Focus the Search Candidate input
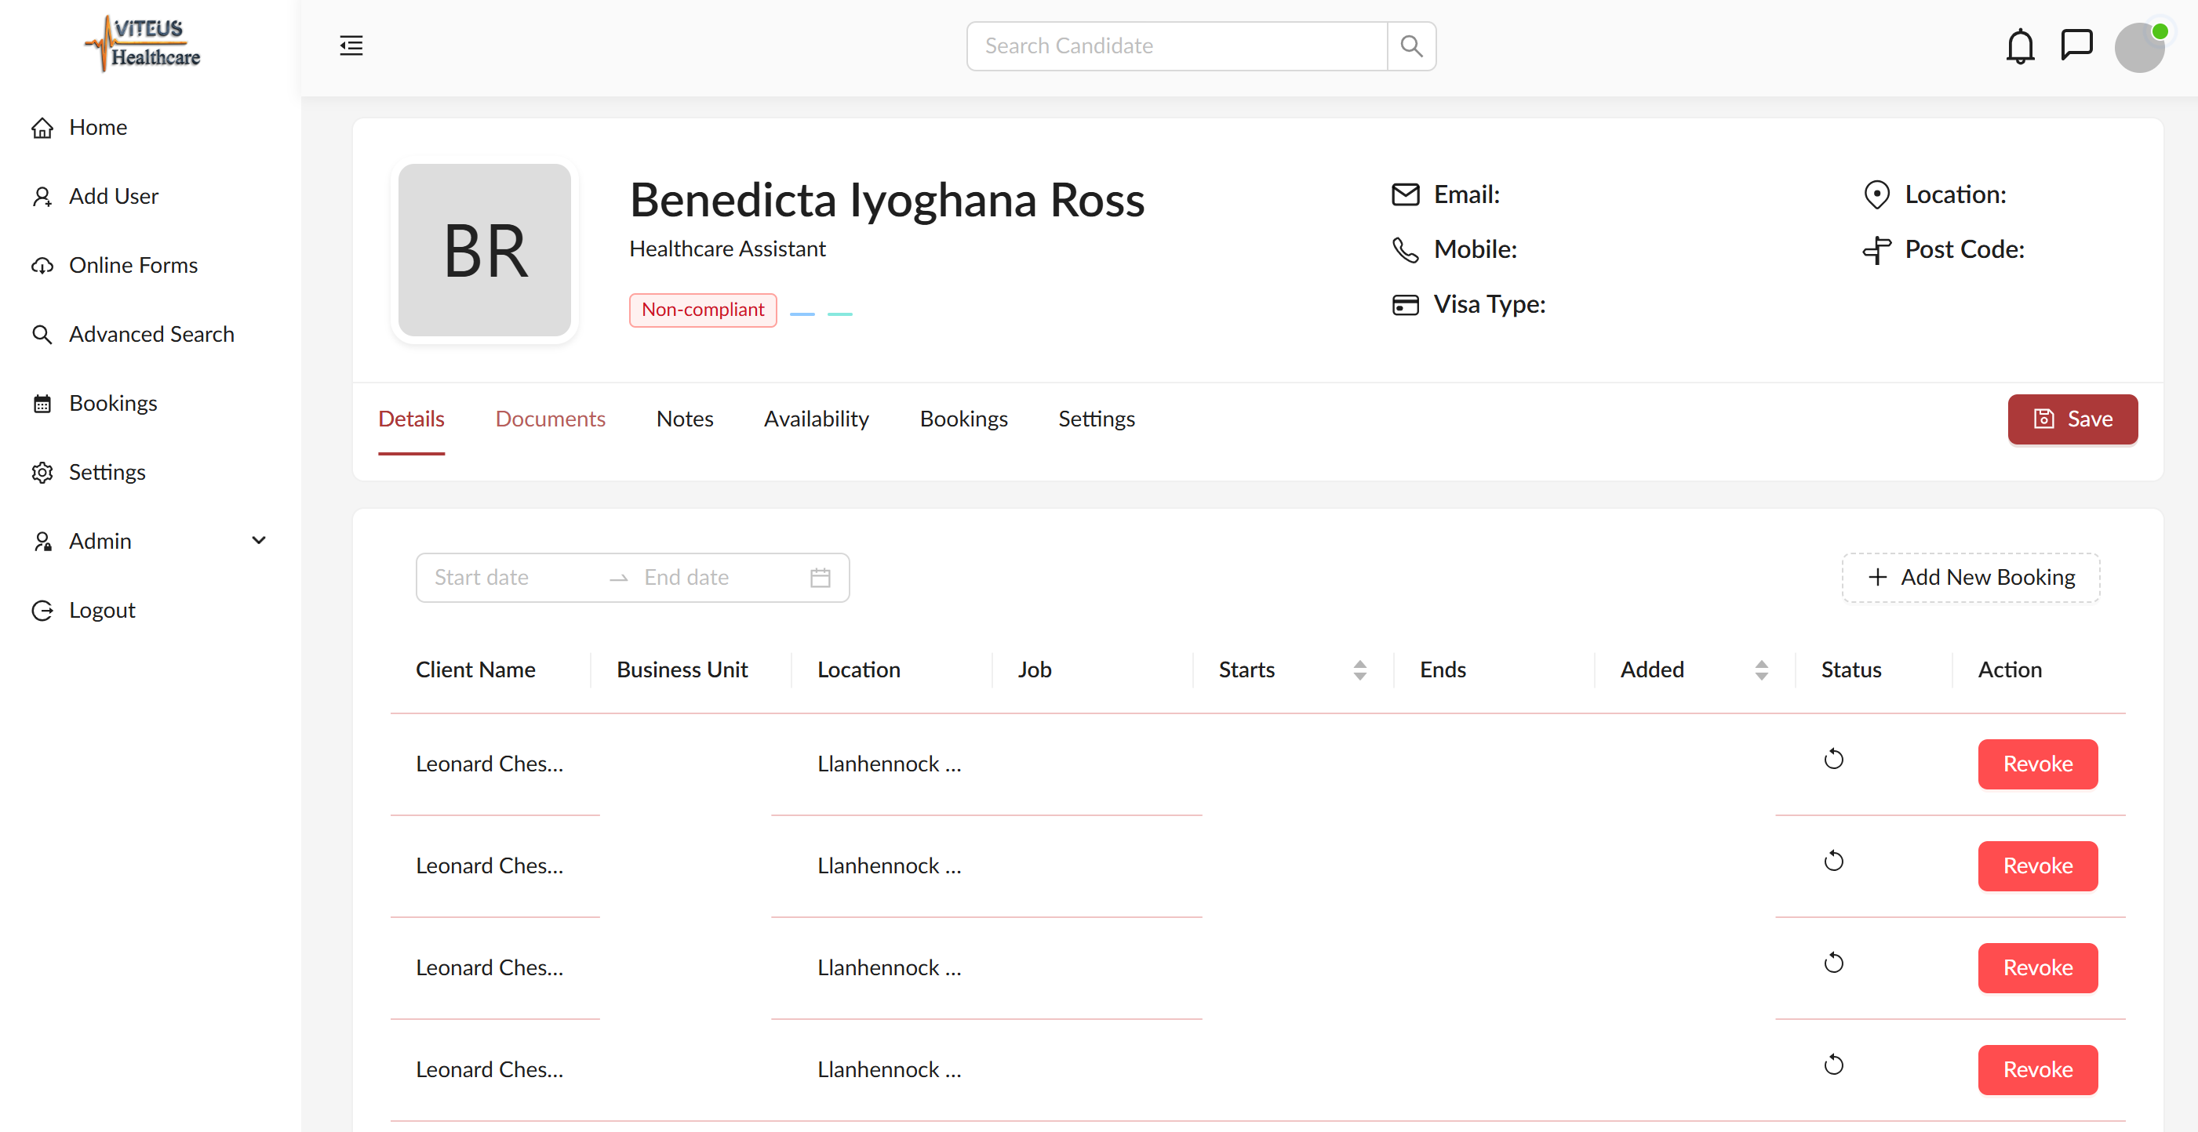2198x1132 pixels. point(1177,46)
